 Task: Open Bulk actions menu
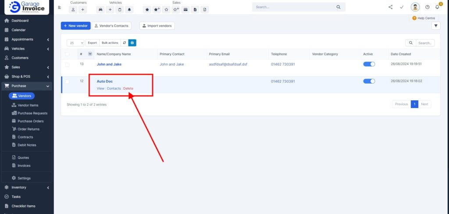click(110, 43)
